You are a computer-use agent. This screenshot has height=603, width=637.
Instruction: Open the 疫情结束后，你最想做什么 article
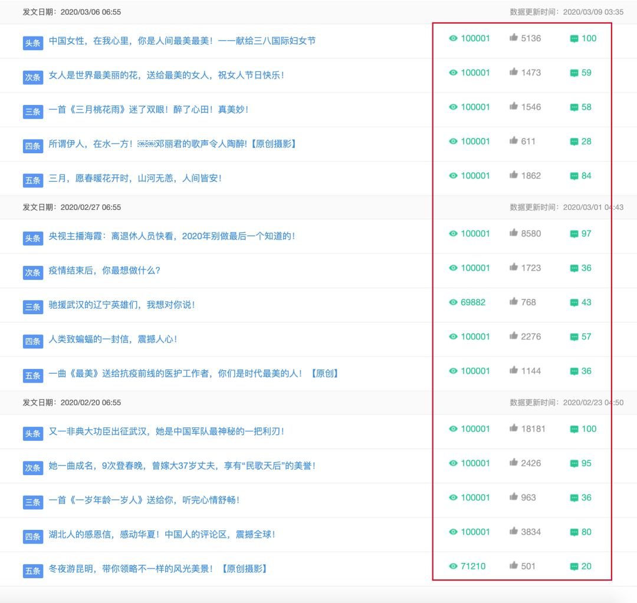pyautogui.click(x=104, y=271)
